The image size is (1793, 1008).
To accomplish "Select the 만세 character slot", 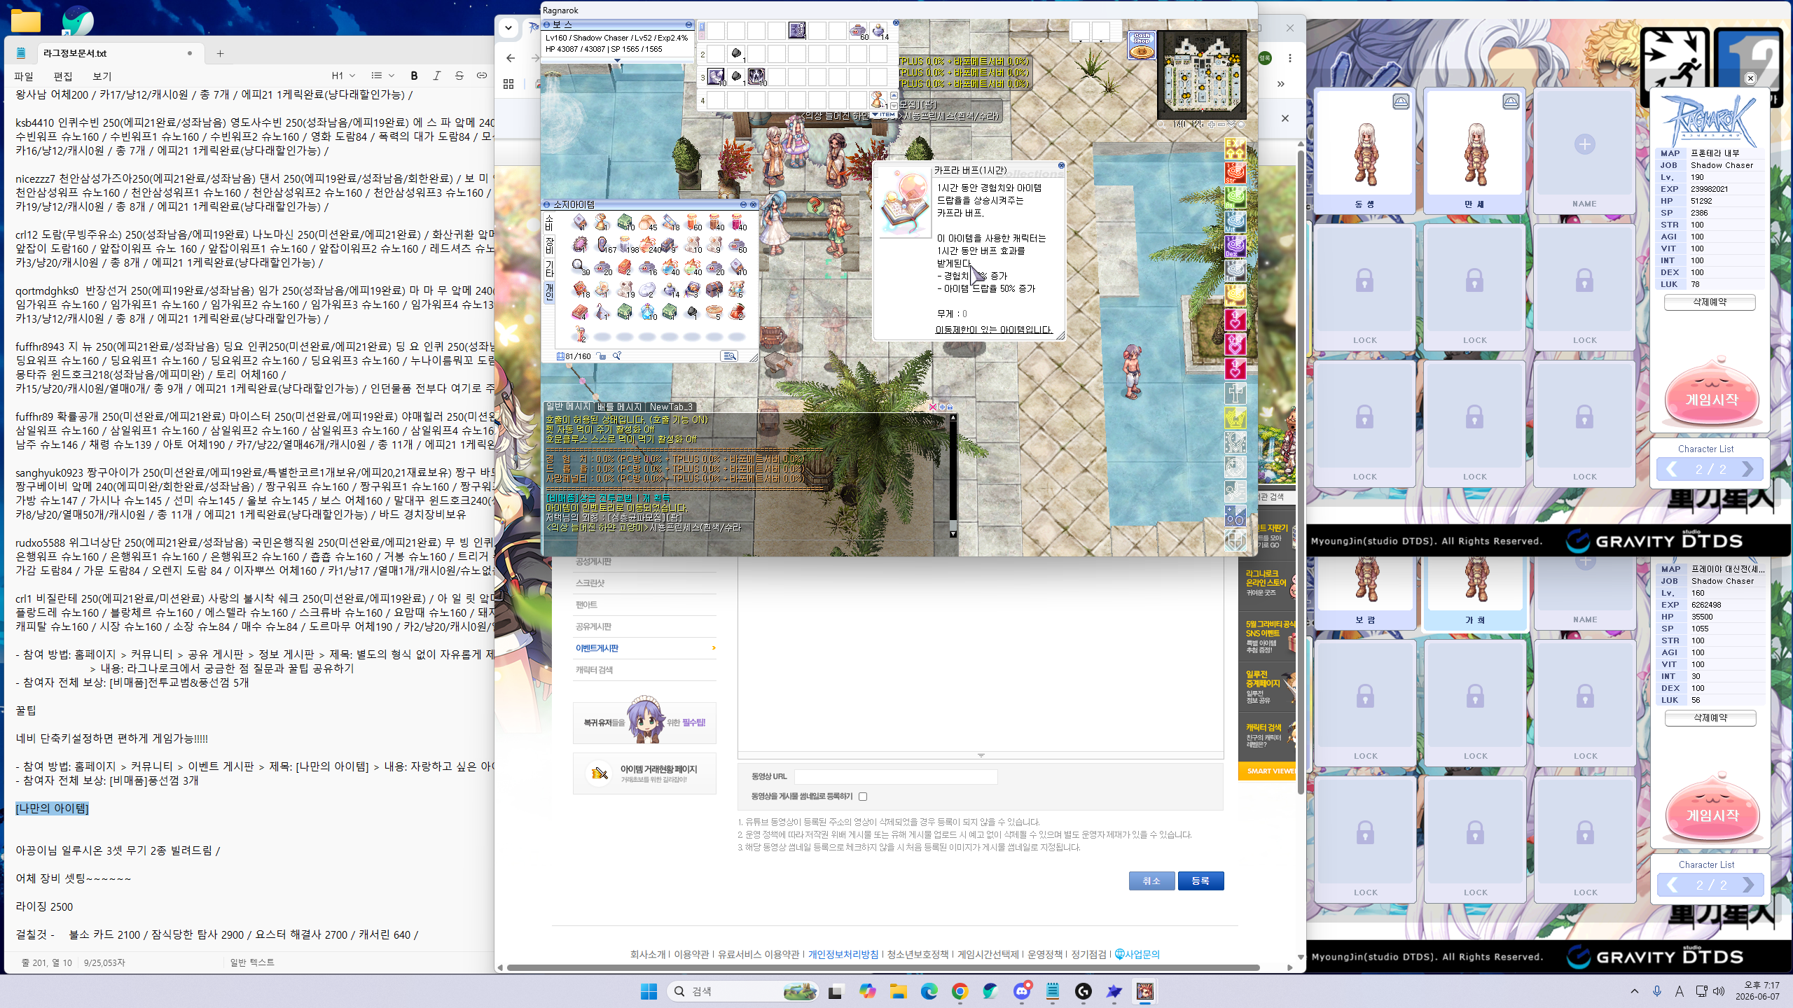I will coord(1474,152).
